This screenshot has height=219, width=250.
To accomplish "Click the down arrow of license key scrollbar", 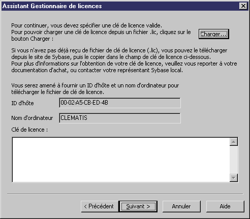I will point(234,178).
